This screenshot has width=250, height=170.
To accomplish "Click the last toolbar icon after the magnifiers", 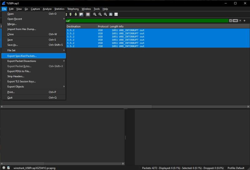I will (x=116, y=14).
